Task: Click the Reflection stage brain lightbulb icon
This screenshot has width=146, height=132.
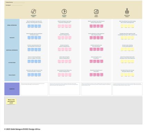Action: 127,11
